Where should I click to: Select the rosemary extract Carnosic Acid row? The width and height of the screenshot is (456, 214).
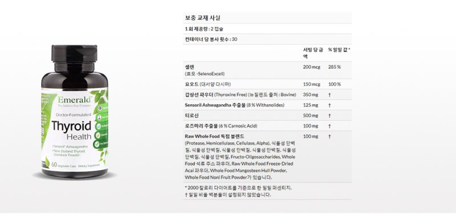pos(267,126)
